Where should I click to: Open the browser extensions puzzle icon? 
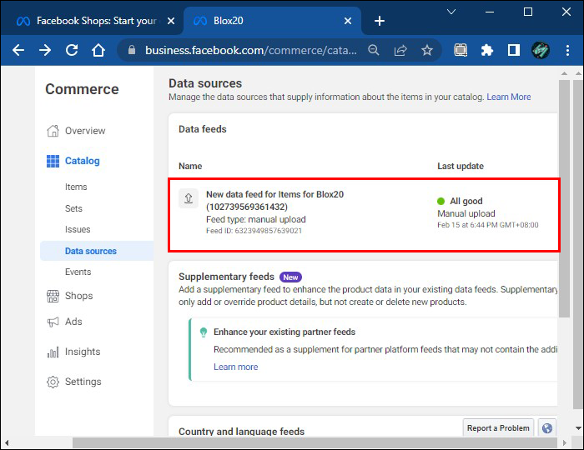pos(487,50)
